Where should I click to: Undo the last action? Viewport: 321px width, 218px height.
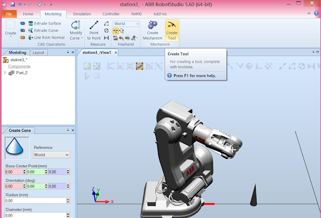pos(20,5)
